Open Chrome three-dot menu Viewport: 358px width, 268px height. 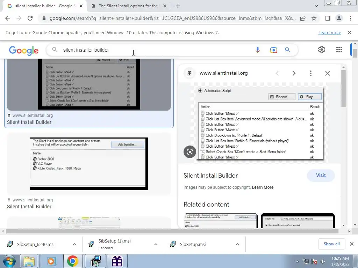(350, 18)
